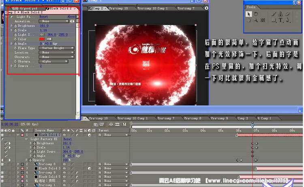Viewport: 304px width, 187px height.
Task: Select the Pen tool in Tools panel
Action: click(x=287, y=20)
